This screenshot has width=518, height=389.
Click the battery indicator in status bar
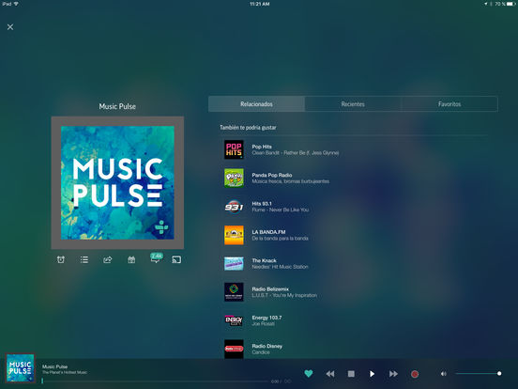pyautogui.click(x=510, y=4)
